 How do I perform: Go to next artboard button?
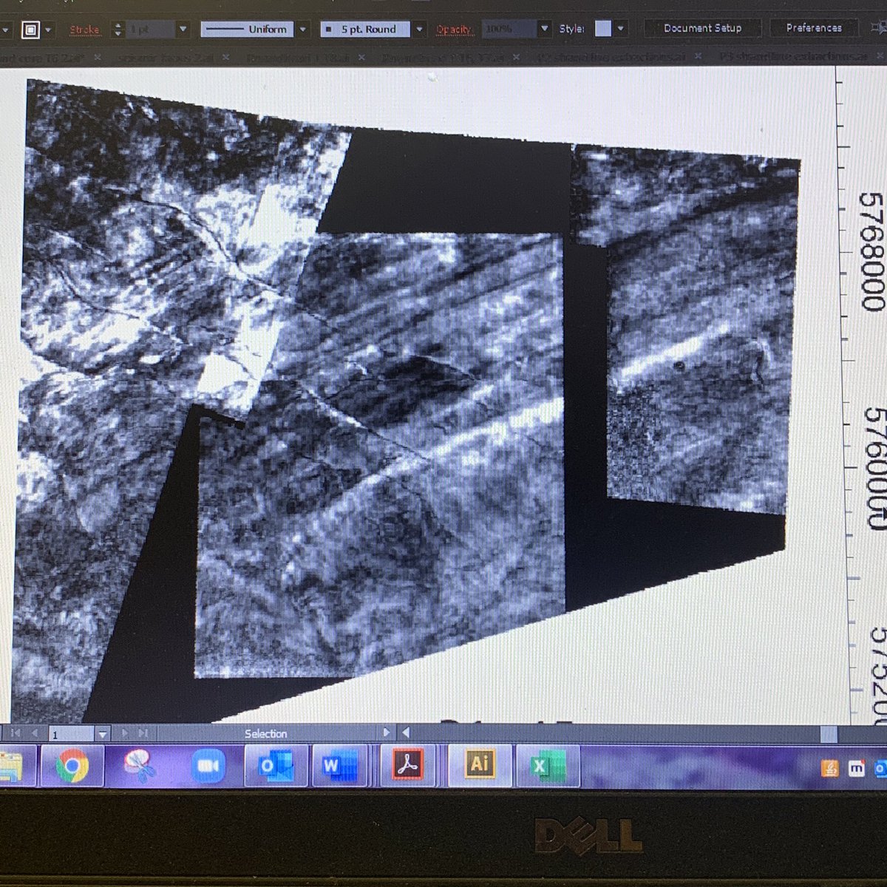tap(124, 733)
